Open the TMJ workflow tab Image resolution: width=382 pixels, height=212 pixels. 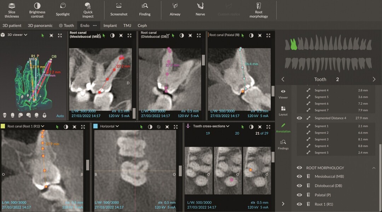tap(127, 25)
